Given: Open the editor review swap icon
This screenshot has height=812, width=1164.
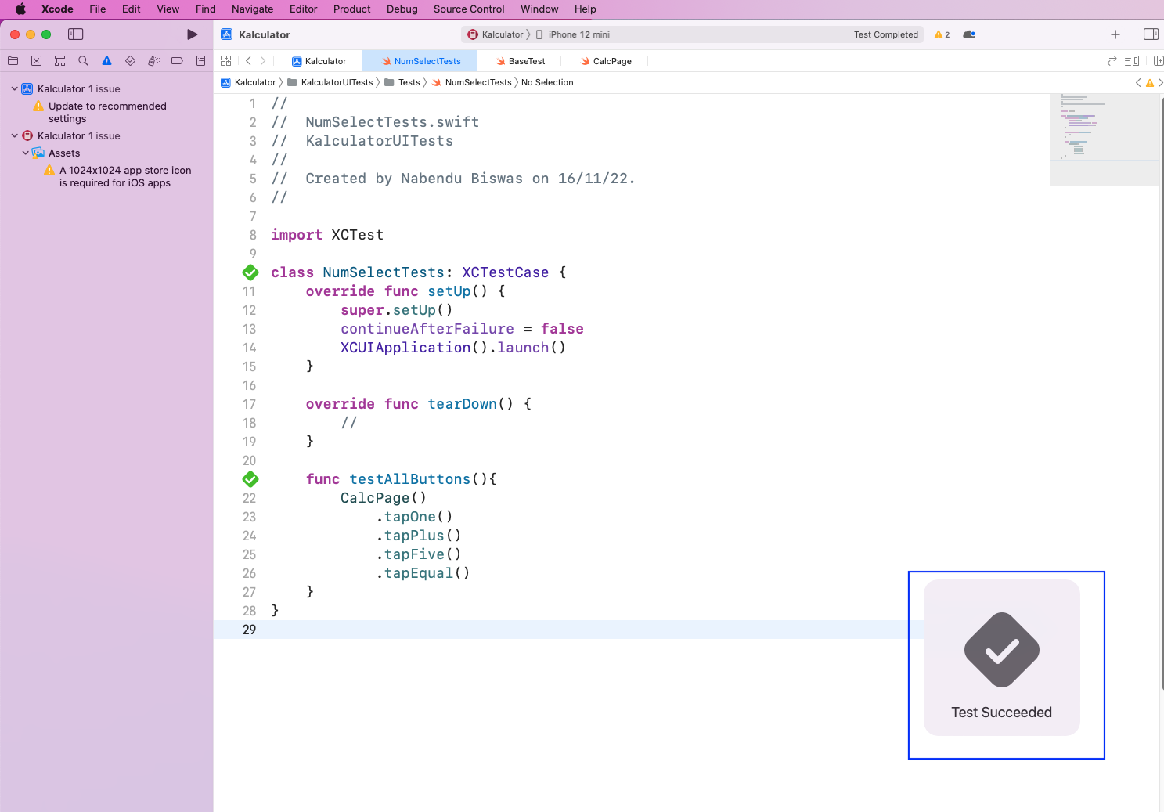Looking at the screenshot, I should tap(1112, 61).
